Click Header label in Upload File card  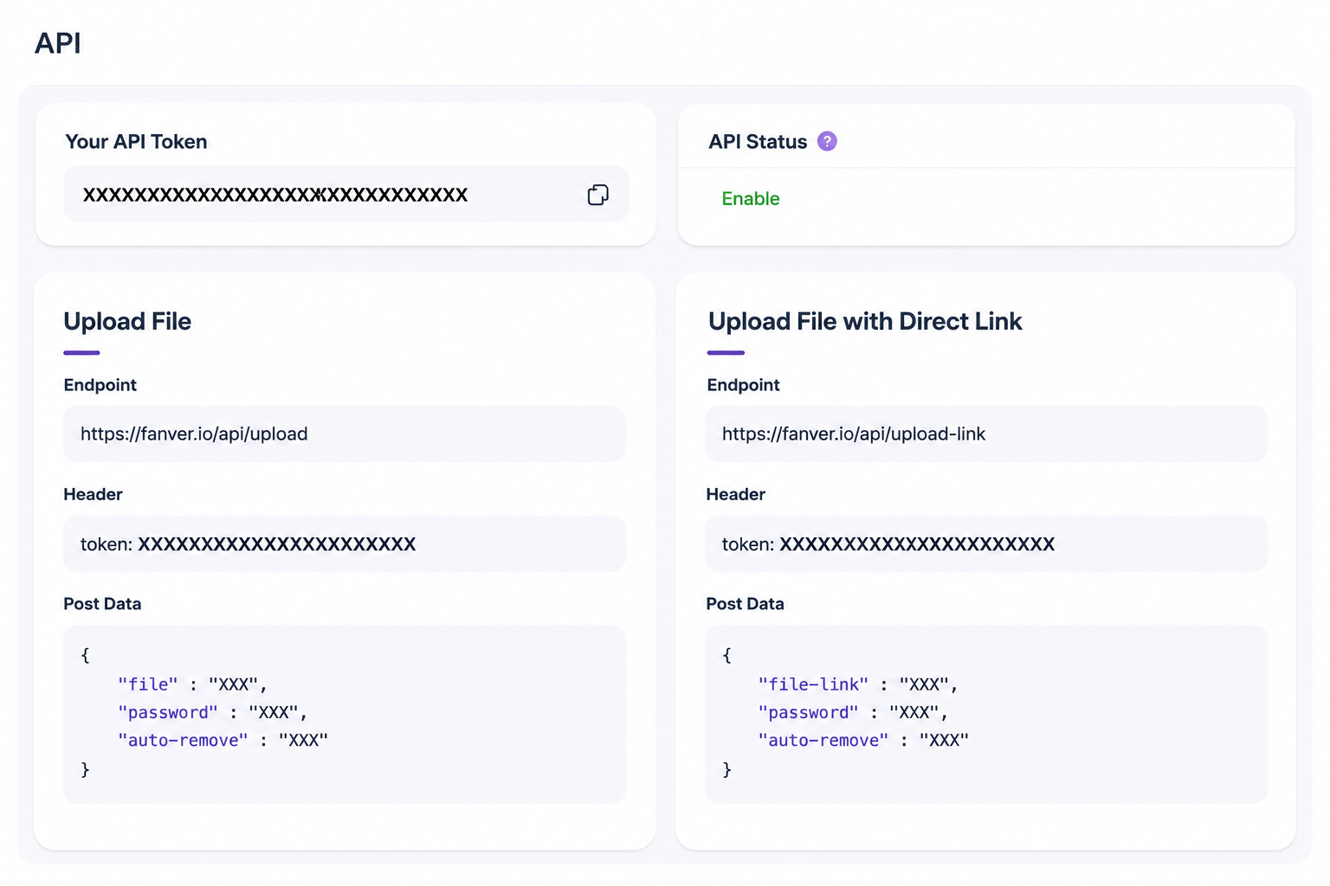[93, 494]
